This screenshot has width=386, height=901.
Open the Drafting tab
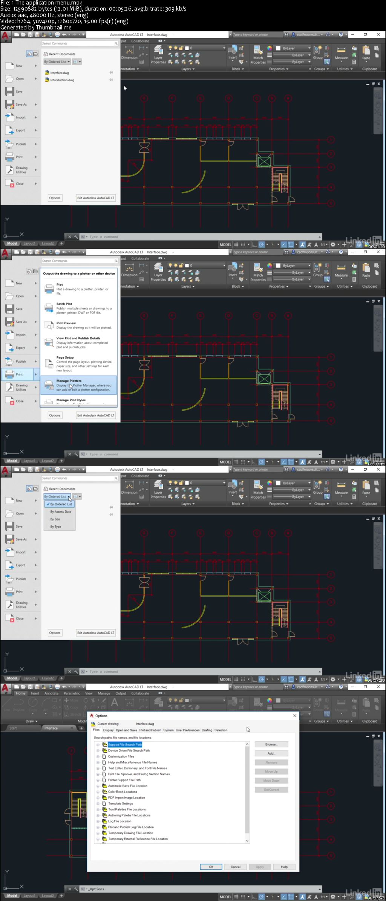click(207, 730)
